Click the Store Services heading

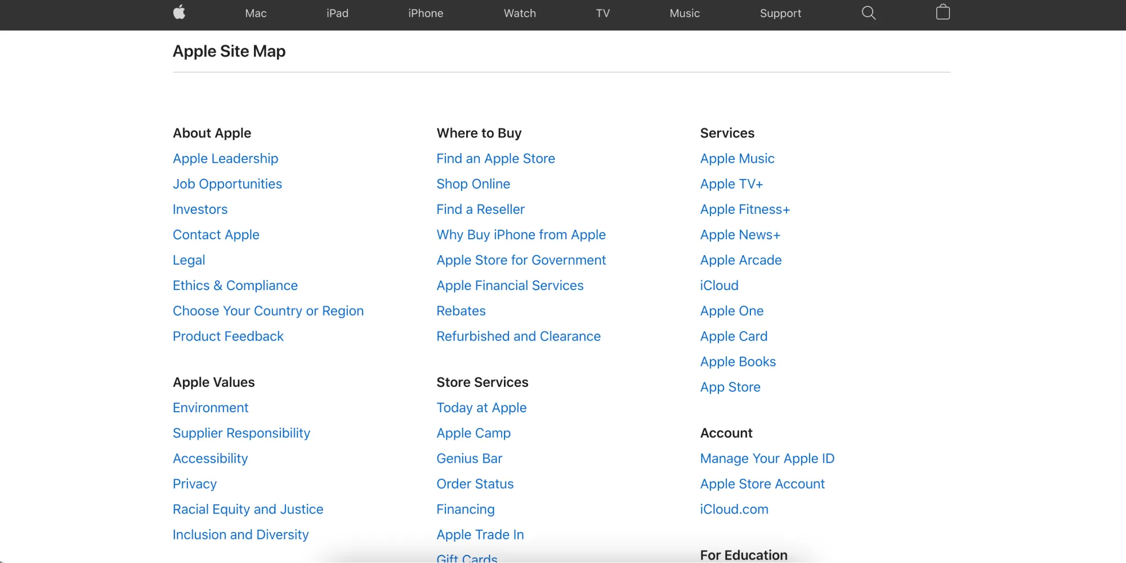coord(482,382)
